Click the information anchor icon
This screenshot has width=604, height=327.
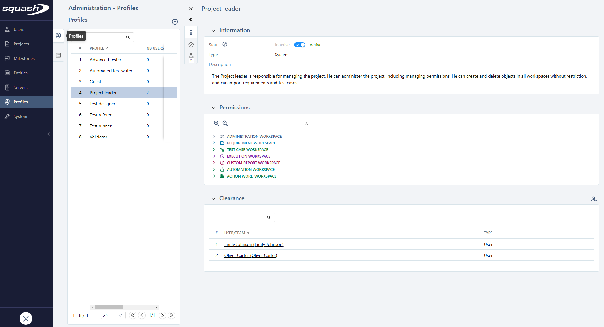(191, 32)
